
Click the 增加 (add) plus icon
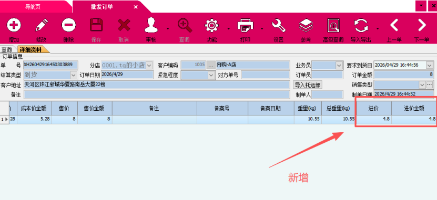(x=14, y=26)
